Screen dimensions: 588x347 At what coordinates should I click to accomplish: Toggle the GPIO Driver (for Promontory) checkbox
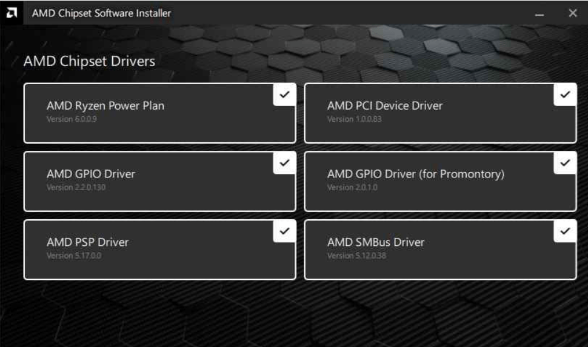click(565, 163)
